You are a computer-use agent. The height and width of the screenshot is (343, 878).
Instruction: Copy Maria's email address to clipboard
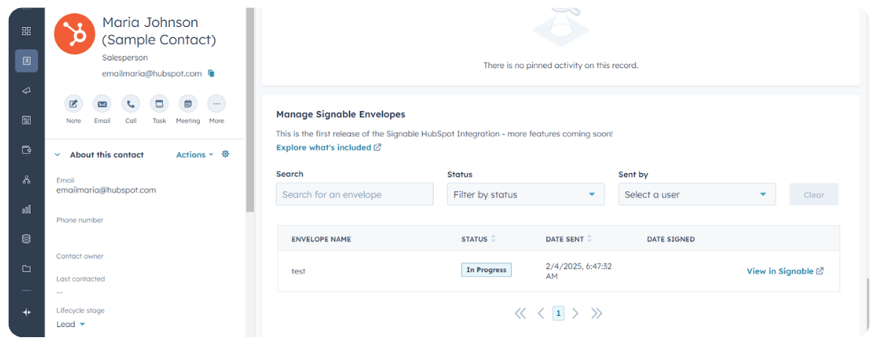pos(211,74)
